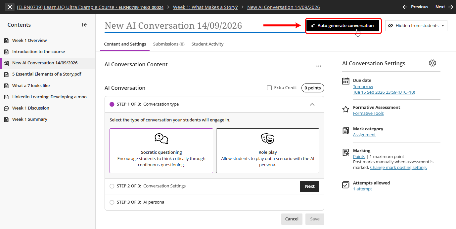Screen dimensions: 456x229
Task: Open the Assignment mark category link
Action: click(364, 135)
